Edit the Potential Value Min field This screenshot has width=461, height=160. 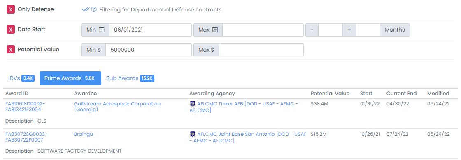149,50
